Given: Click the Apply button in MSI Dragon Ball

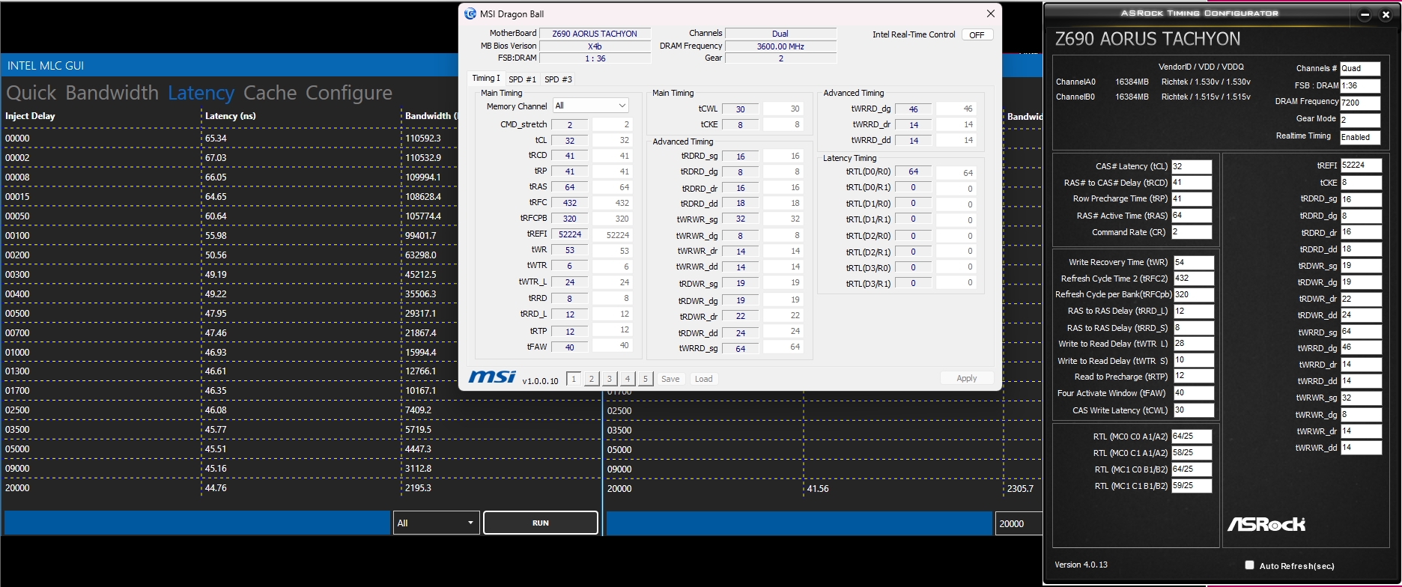Looking at the screenshot, I should (x=967, y=378).
